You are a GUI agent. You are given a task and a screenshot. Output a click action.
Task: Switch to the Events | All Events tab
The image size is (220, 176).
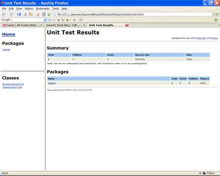pyautogui.click(x=22, y=25)
